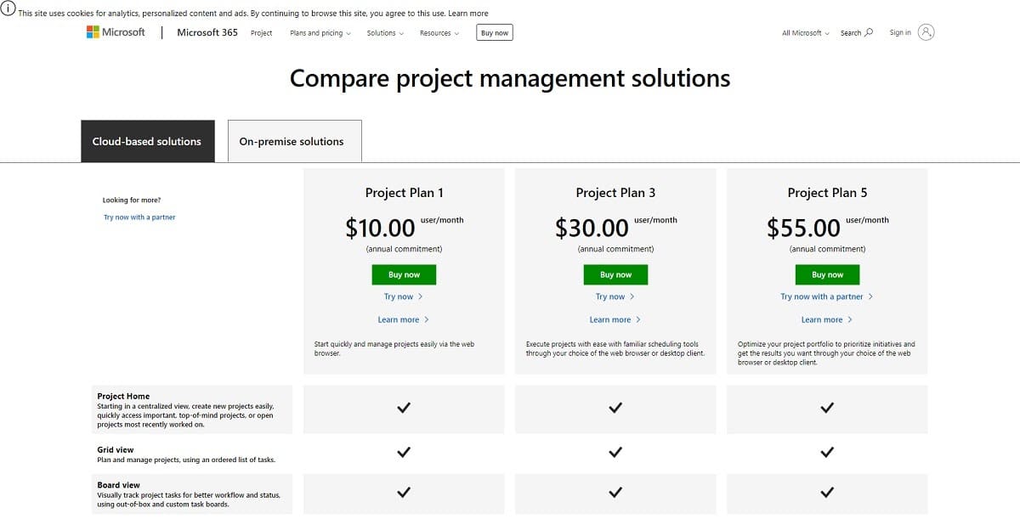This screenshot has width=1020, height=519.
Task: Click Buy now in the top navigation
Action: 494,31
